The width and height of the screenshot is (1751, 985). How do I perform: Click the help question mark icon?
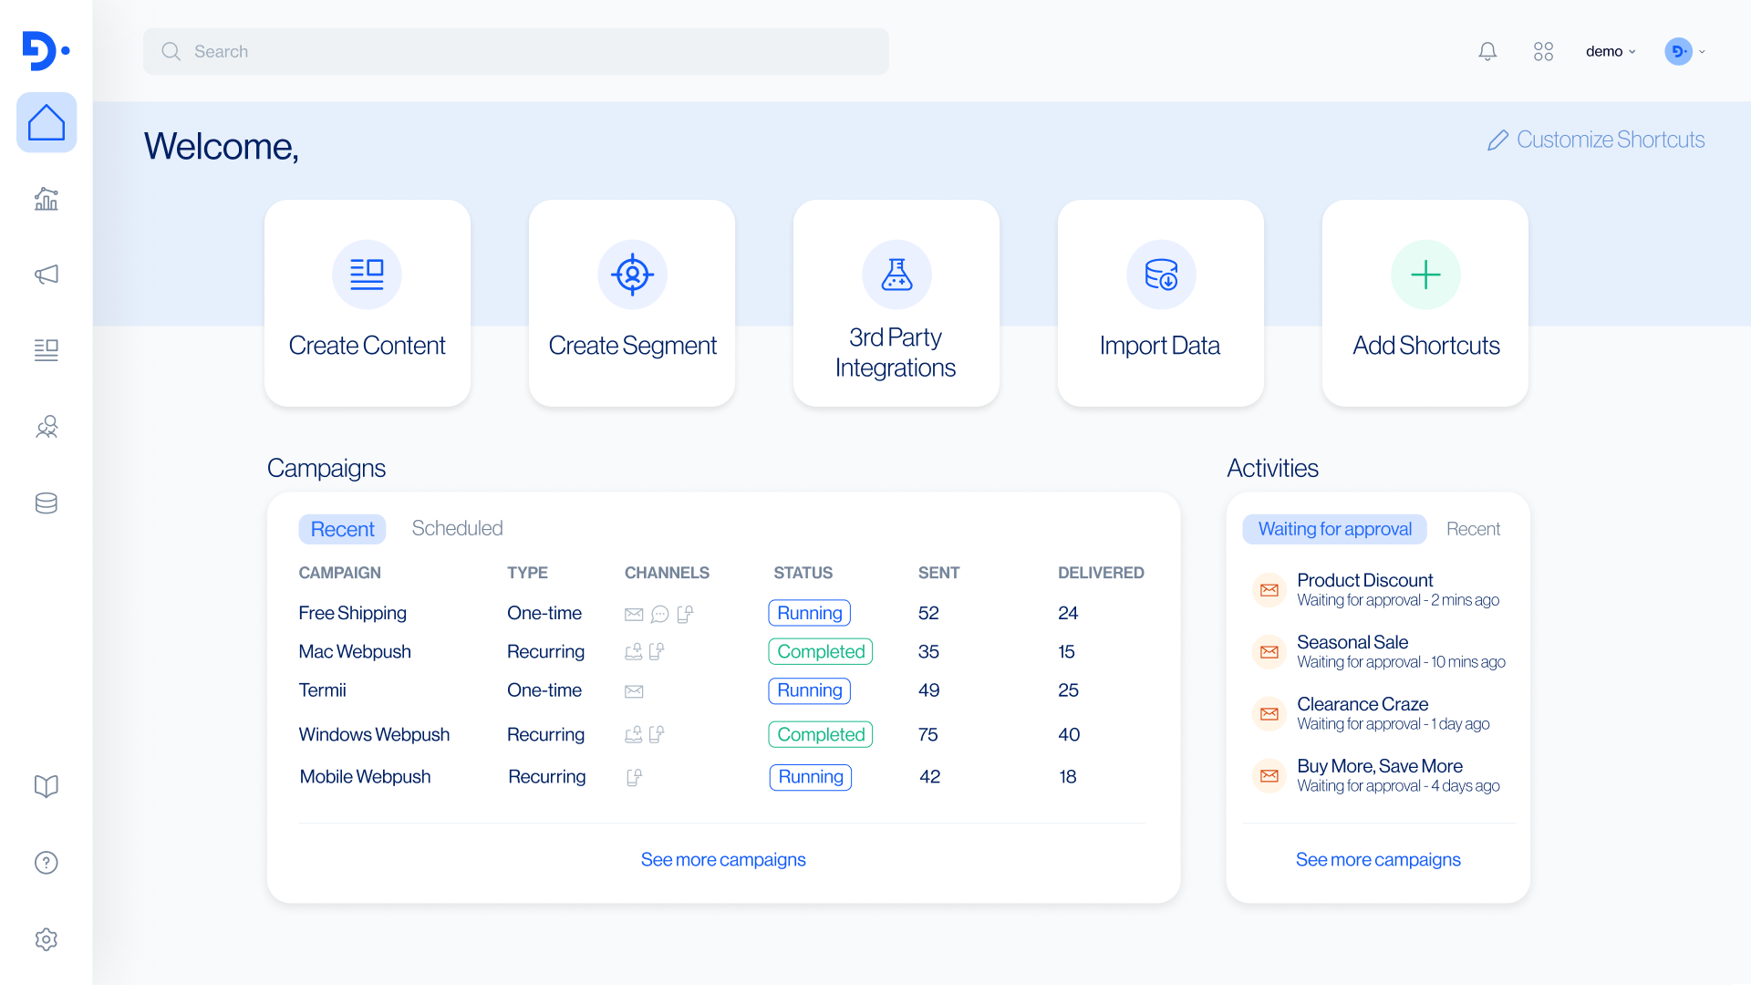pyautogui.click(x=47, y=863)
